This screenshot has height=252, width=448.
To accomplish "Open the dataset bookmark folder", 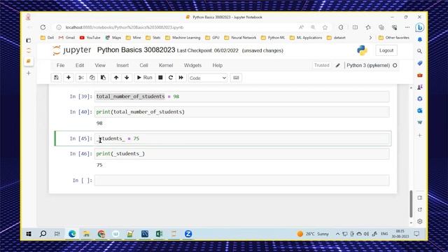I will [336, 38].
